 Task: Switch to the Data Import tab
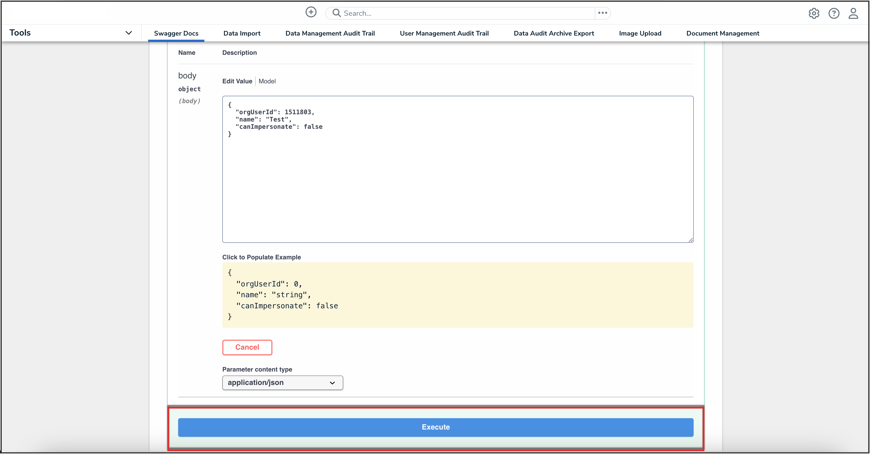pos(242,33)
